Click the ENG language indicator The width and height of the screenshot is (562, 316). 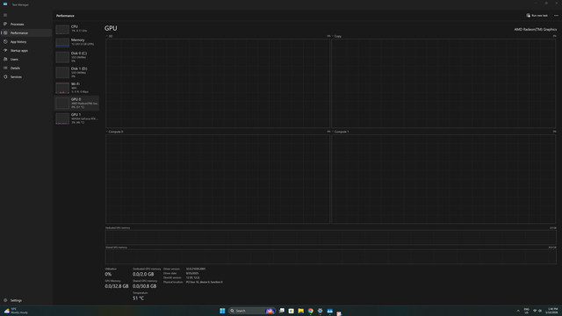[x=527, y=311]
